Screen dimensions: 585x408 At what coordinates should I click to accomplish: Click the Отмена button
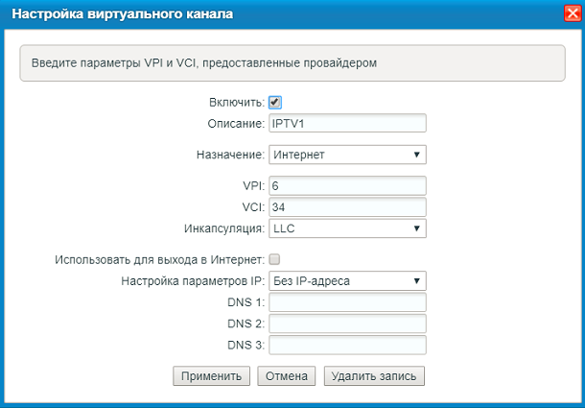coord(286,375)
